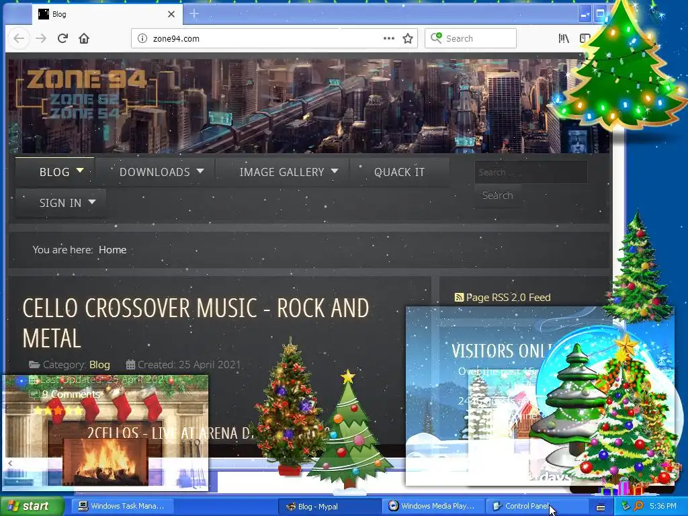Open the site information icon in address bar
This screenshot has height=516, width=688.
coord(142,38)
